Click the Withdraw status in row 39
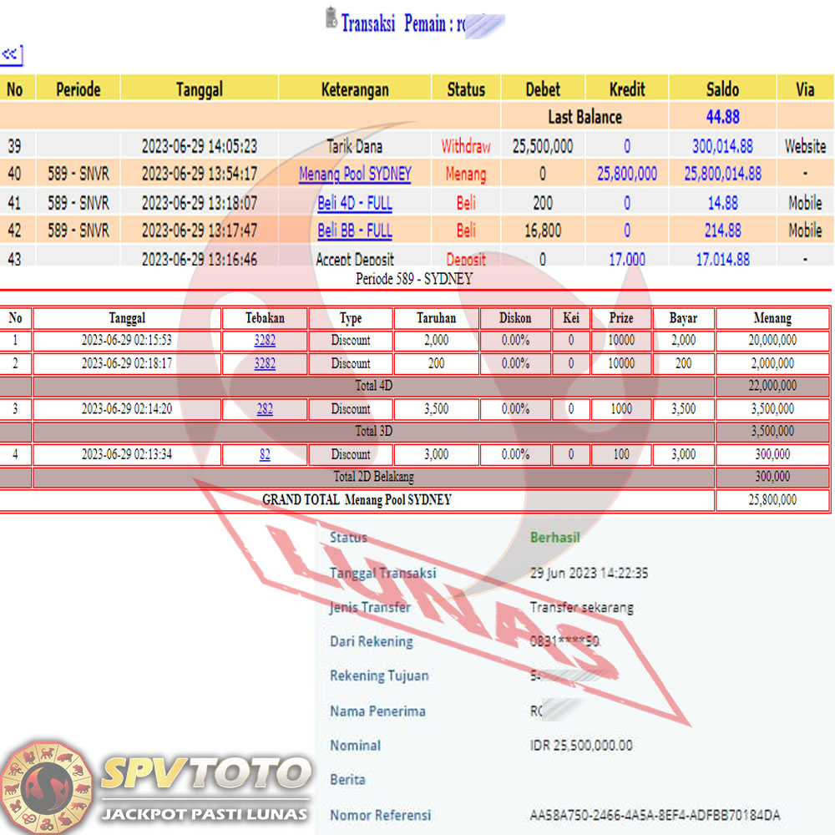The image size is (835, 835). pyautogui.click(x=466, y=147)
